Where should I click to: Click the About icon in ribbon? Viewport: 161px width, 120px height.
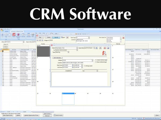pyautogui.click(x=14, y=34)
